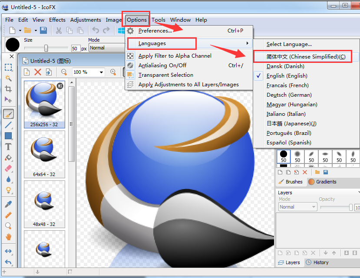
Task: Select the rectangular selection tool
Action: (x=8, y=67)
